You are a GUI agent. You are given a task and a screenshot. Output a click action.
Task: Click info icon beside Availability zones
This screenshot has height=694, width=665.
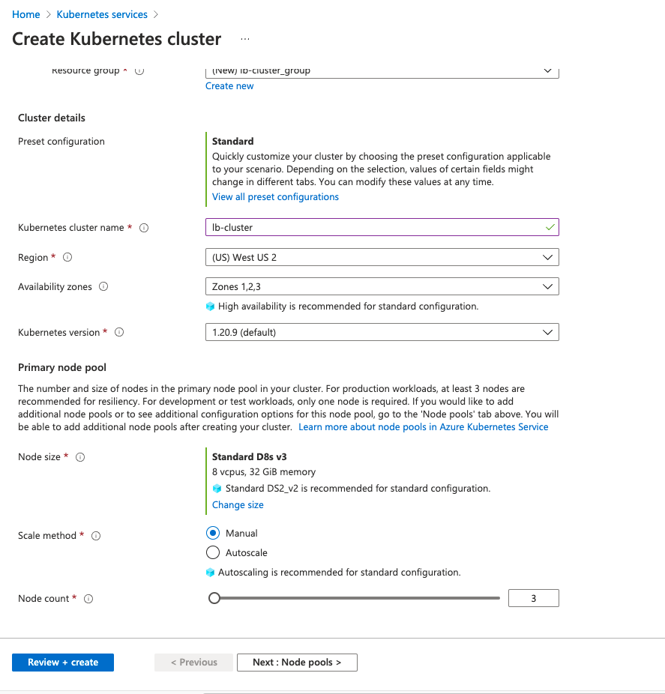[x=103, y=287]
